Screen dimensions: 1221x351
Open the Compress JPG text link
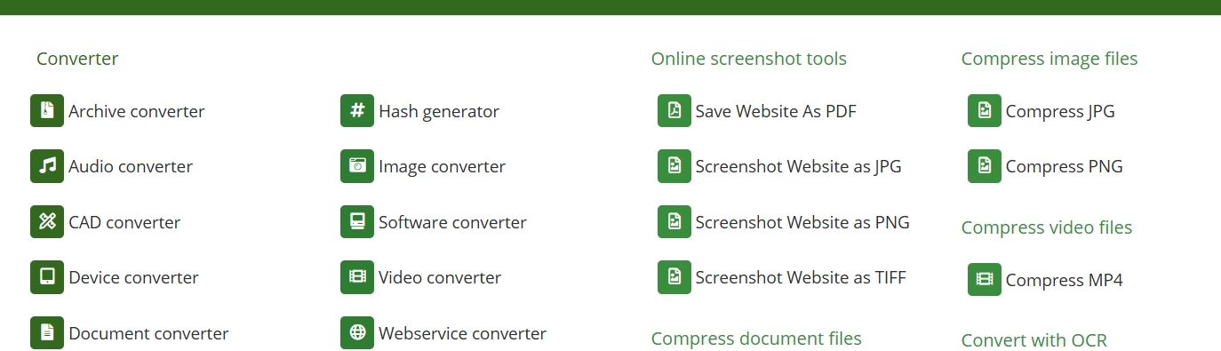click(x=1060, y=111)
